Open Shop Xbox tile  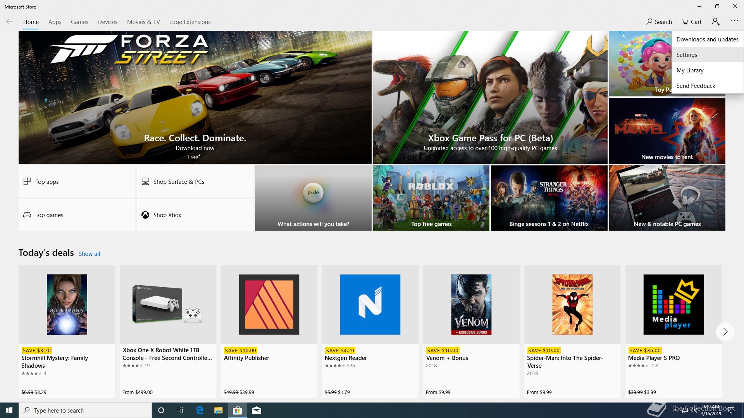coord(195,215)
